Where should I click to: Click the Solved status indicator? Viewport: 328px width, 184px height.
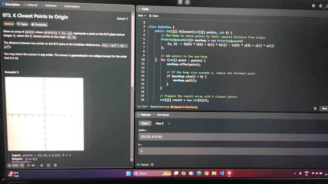[x=122, y=19]
